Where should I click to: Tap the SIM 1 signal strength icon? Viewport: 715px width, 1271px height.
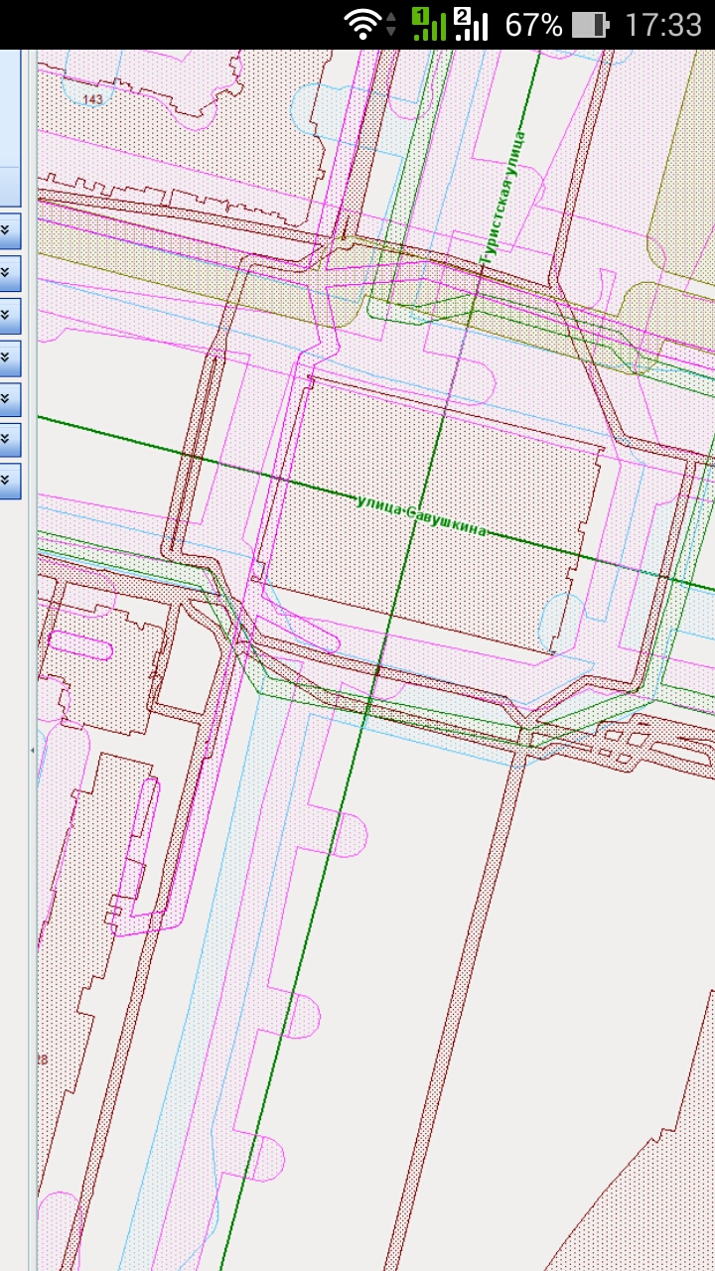coord(428,24)
